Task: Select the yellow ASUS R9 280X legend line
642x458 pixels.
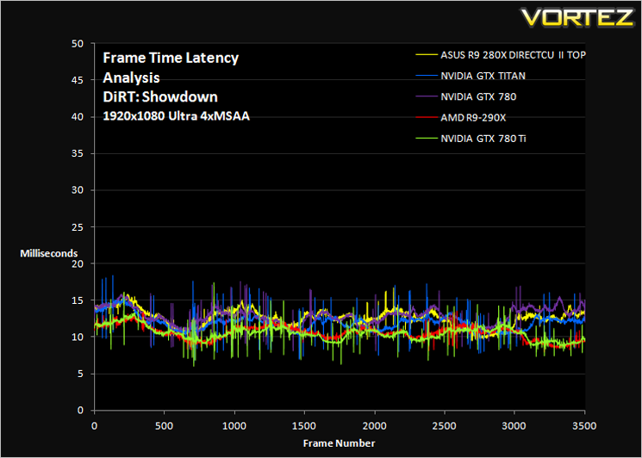Action: [427, 54]
